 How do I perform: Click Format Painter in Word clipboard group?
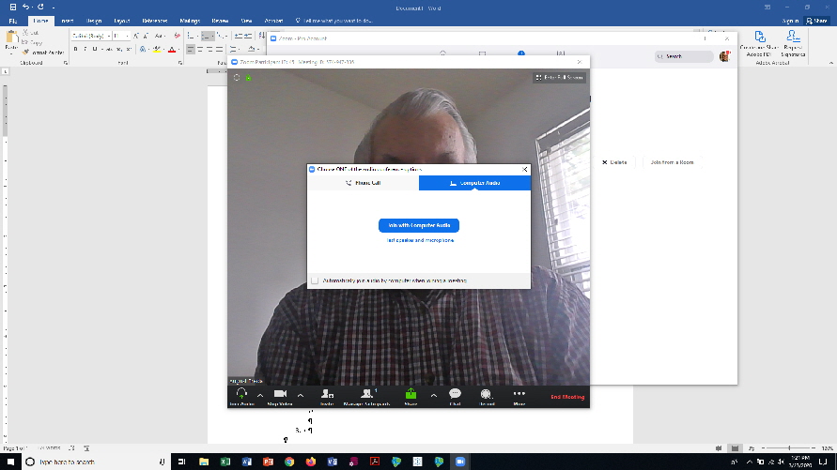point(44,53)
